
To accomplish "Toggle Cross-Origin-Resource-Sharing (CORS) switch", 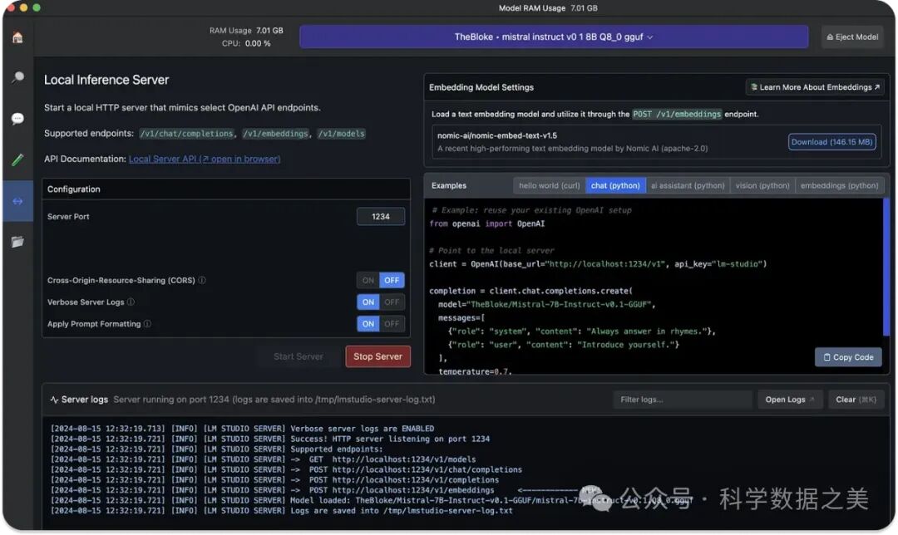I will (x=380, y=281).
